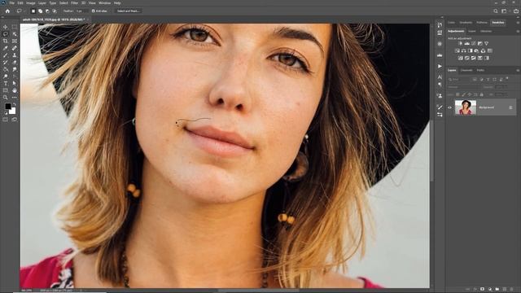Open the Actions panel play icon

coord(440,66)
